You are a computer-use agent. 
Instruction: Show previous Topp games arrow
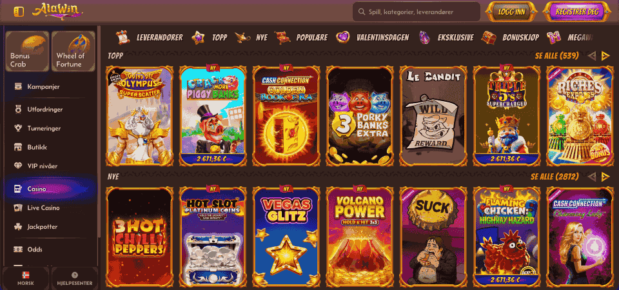click(591, 56)
